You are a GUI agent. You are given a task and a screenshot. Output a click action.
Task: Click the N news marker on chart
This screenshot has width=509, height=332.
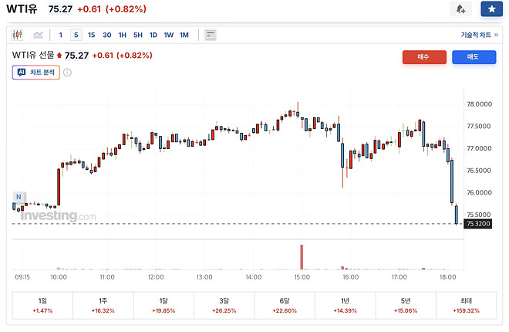[19, 197]
